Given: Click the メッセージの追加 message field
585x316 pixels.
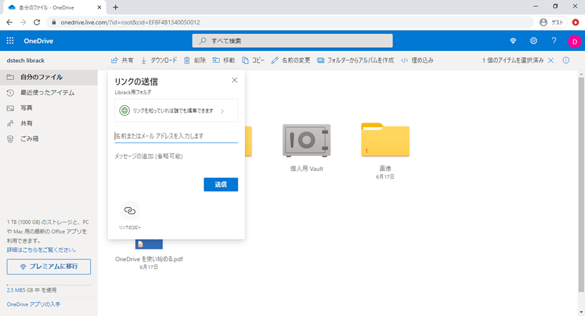Looking at the screenshot, I should pyautogui.click(x=176, y=156).
